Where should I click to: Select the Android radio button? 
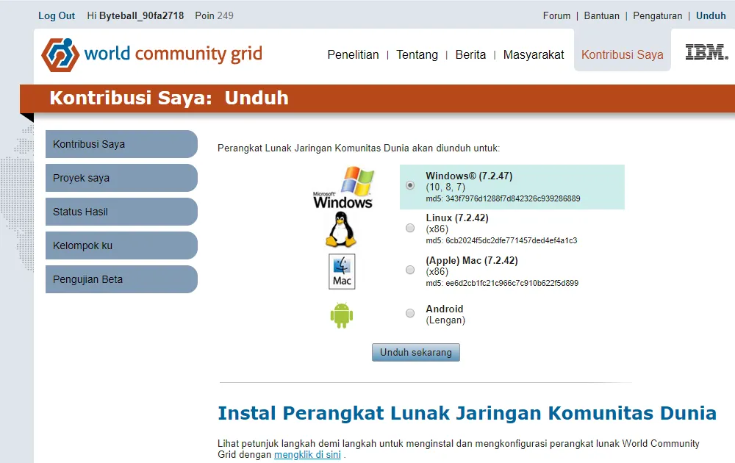pyautogui.click(x=410, y=313)
